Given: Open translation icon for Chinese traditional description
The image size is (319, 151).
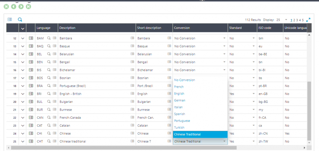Looking at the screenshot, I should (132, 141).
